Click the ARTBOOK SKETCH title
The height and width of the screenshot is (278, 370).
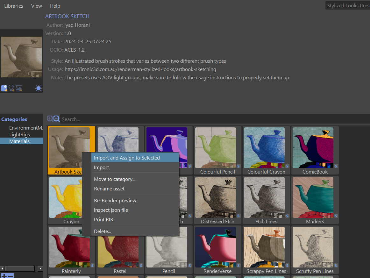[67, 16]
